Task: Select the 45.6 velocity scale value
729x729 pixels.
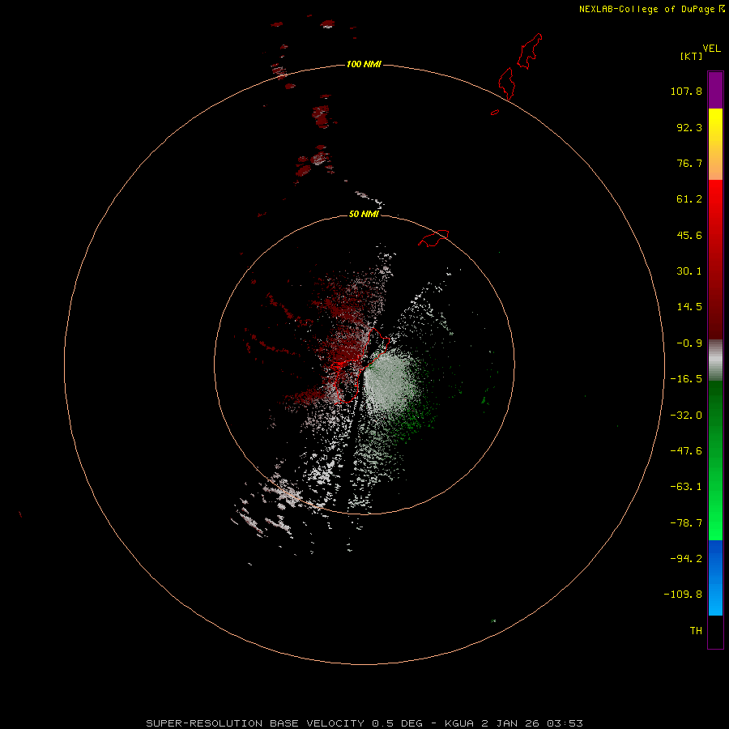Action: [x=689, y=235]
